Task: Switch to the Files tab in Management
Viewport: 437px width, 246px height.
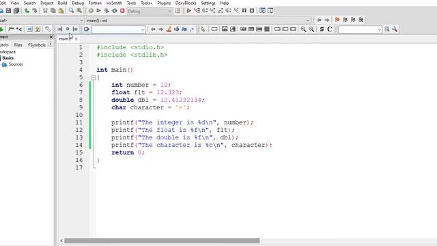Action: point(18,44)
